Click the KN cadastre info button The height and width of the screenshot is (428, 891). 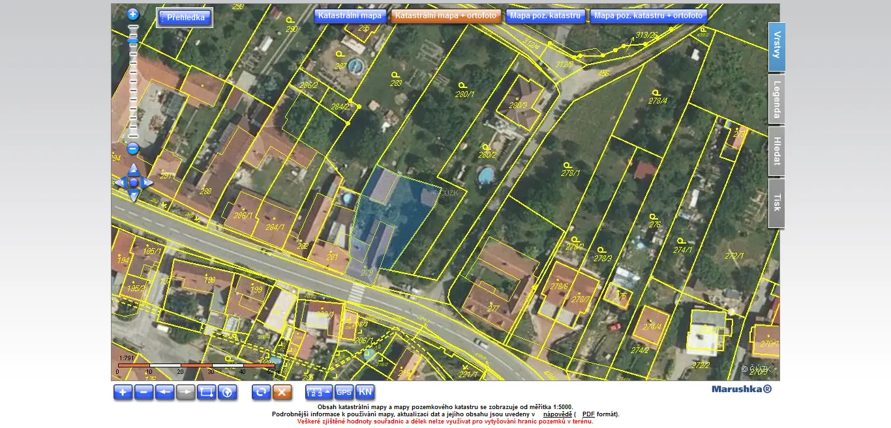tap(365, 392)
